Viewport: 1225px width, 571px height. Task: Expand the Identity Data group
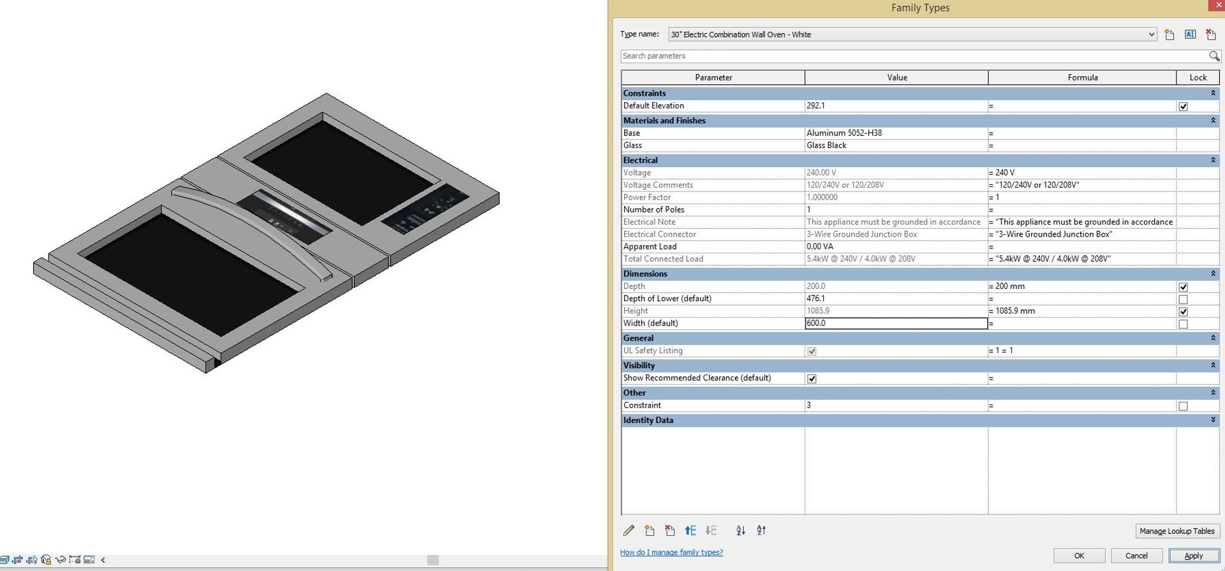coord(1213,420)
